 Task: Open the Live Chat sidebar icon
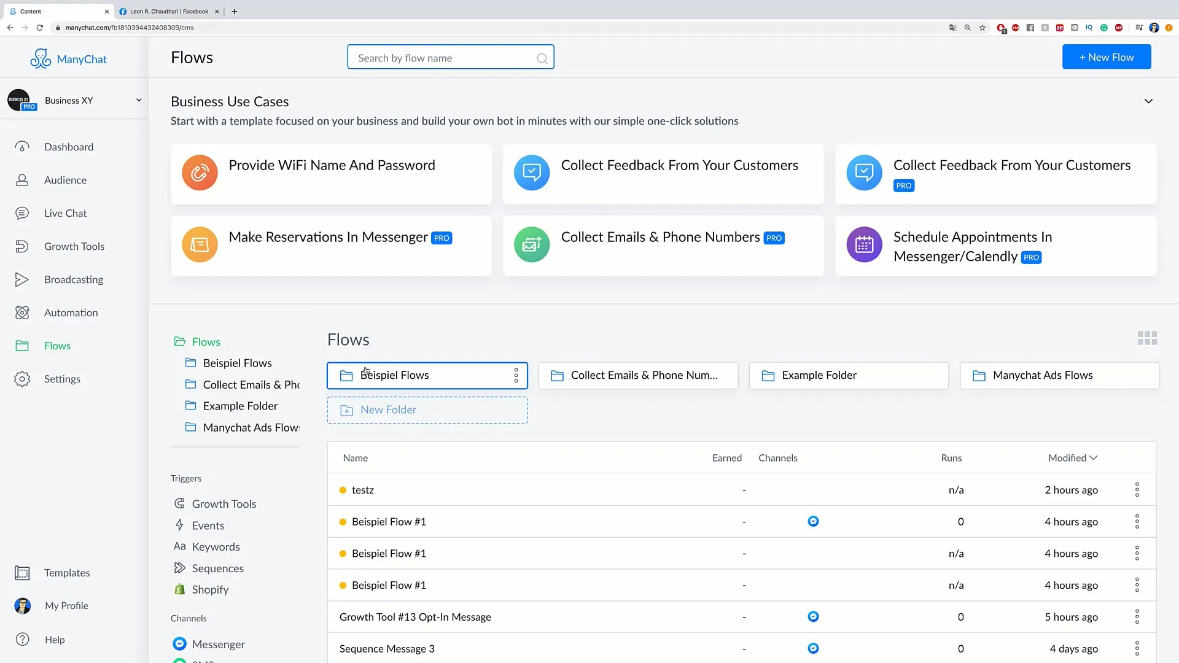(x=22, y=213)
